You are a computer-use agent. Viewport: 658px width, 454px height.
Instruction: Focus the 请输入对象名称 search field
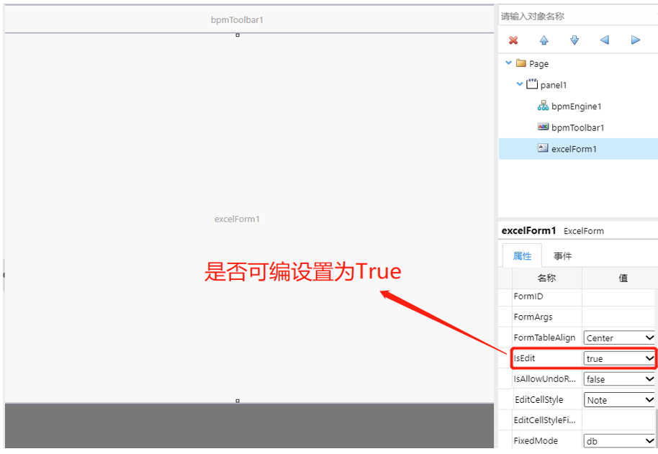[x=578, y=17]
